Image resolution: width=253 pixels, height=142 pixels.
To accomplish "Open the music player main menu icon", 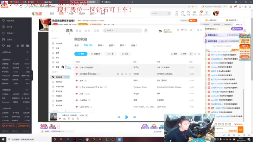I will [186, 30].
